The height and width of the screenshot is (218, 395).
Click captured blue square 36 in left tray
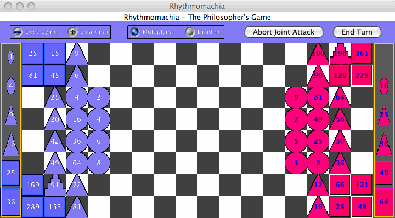pyautogui.click(x=11, y=202)
